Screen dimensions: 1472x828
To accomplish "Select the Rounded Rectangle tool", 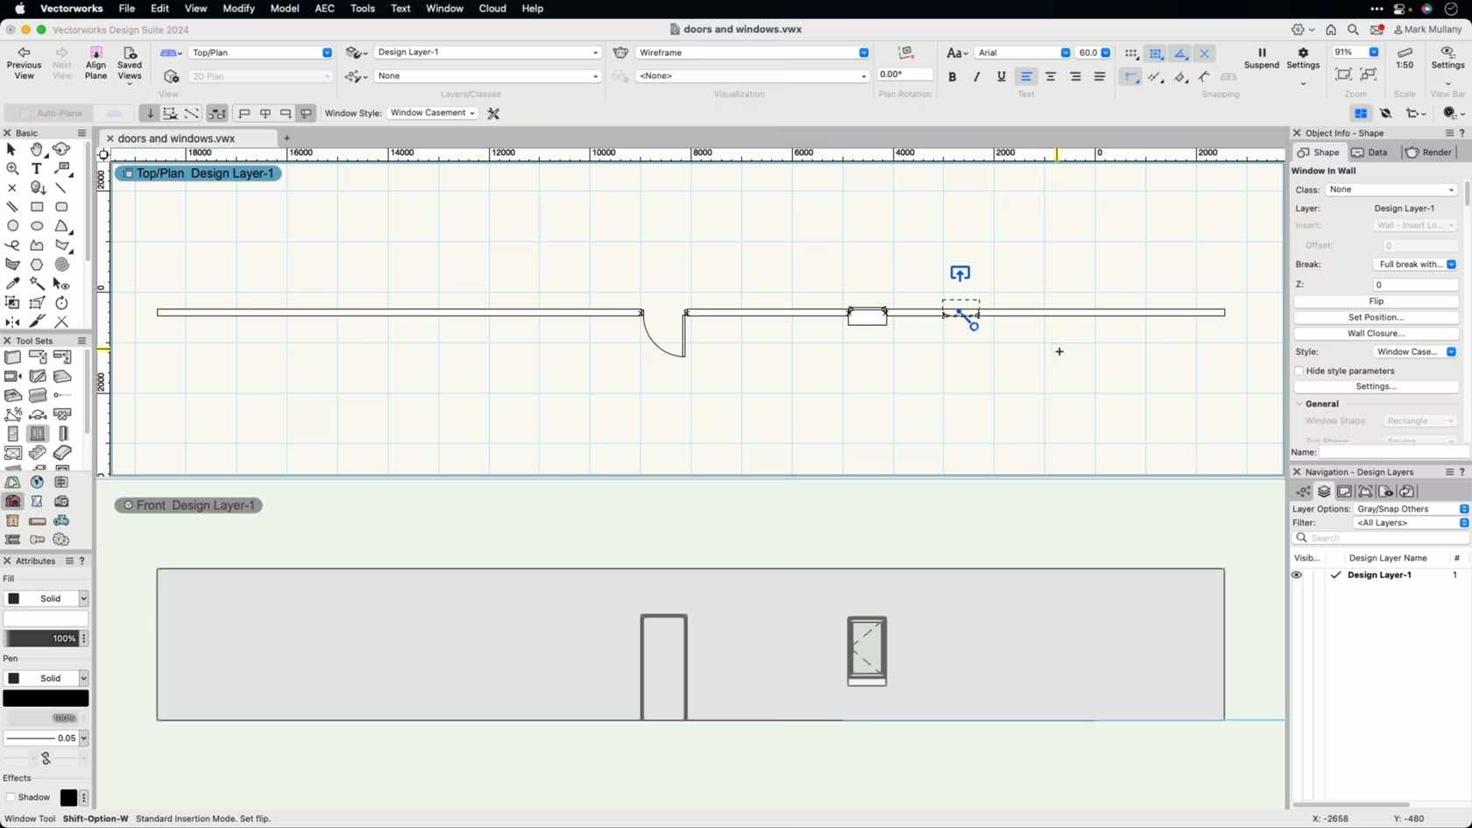I will [x=61, y=207].
